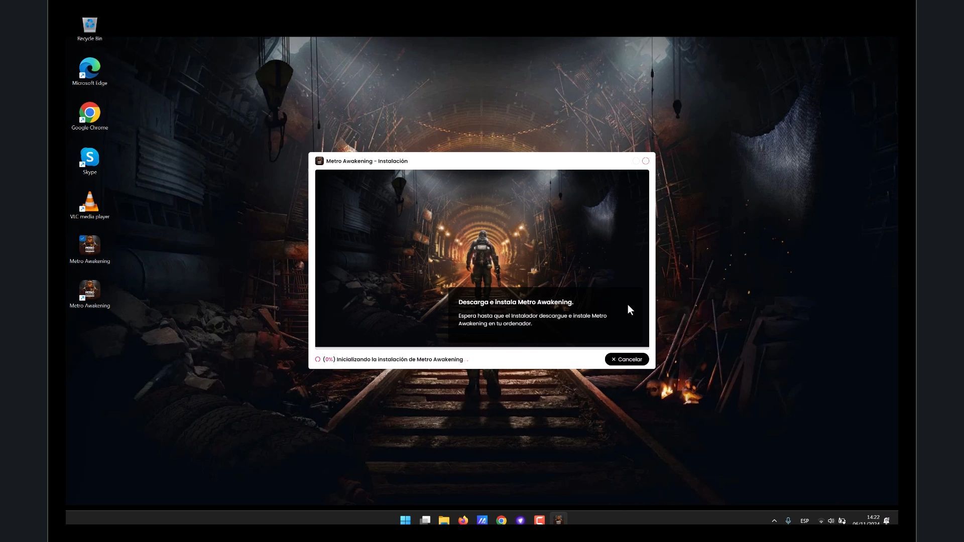Image resolution: width=964 pixels, height=542 pixels.
Task: Open File Explorer from the taskbar
Action: pos(444,520)
